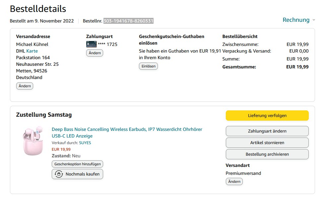Click Zahlungsart ändern button

click(x=267, y=131)
